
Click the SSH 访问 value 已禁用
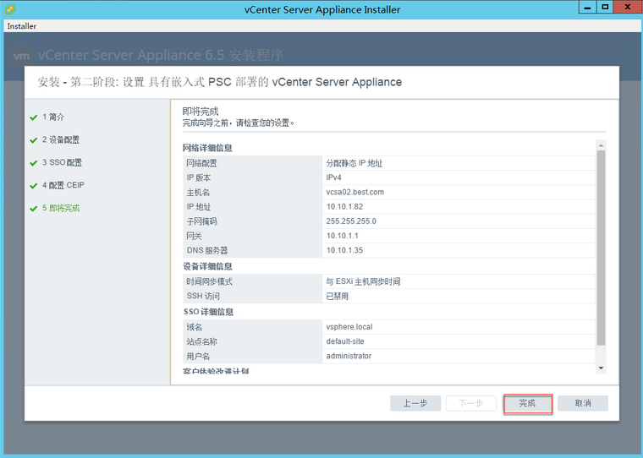click(x=337, y=297)
